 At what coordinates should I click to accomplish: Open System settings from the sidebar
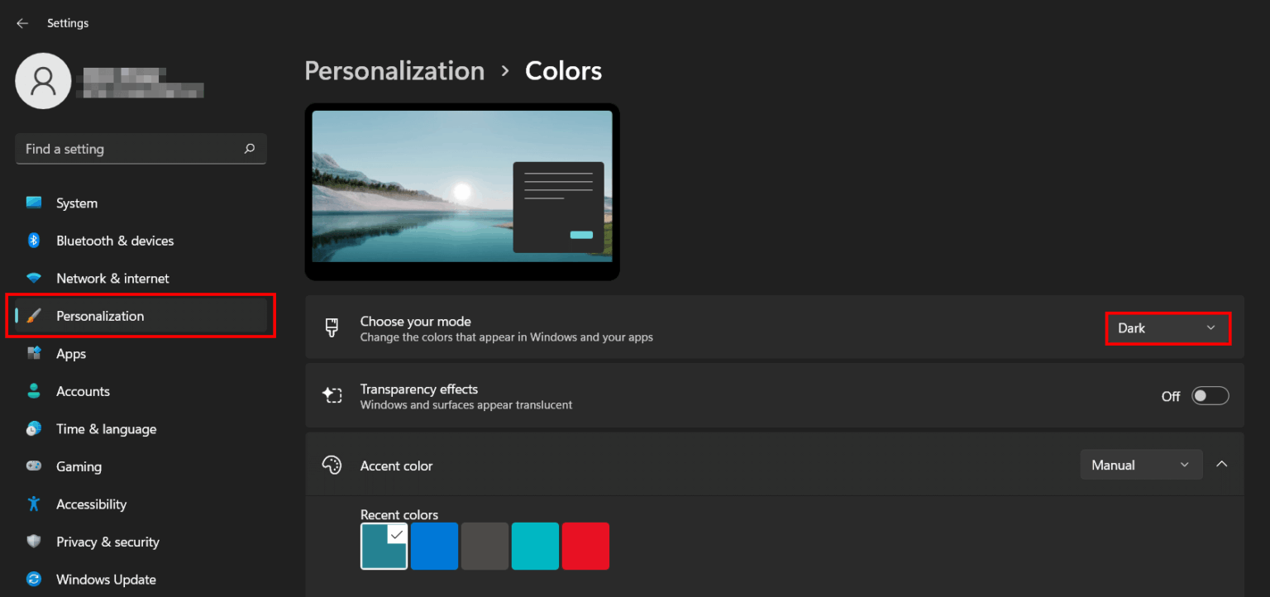pos(76,203)
